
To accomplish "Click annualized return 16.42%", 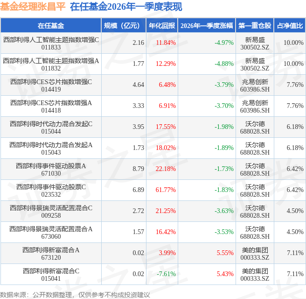I will pos(166,232).
